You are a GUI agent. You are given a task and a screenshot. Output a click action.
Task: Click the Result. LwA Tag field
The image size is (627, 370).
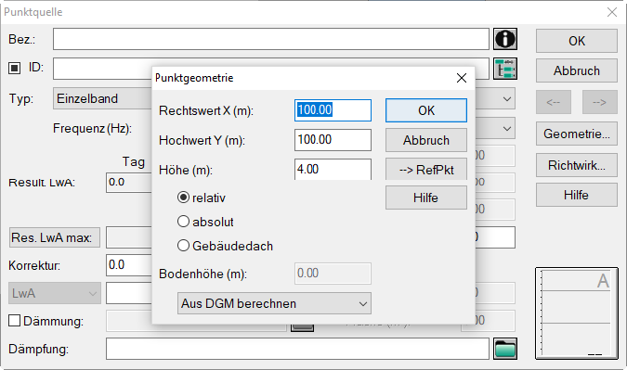tap(129, 183)
